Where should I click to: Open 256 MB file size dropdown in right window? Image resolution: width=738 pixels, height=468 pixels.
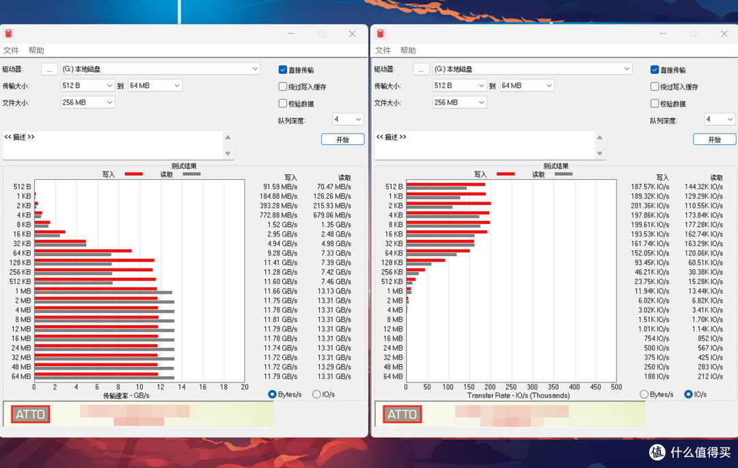point(459,102)
